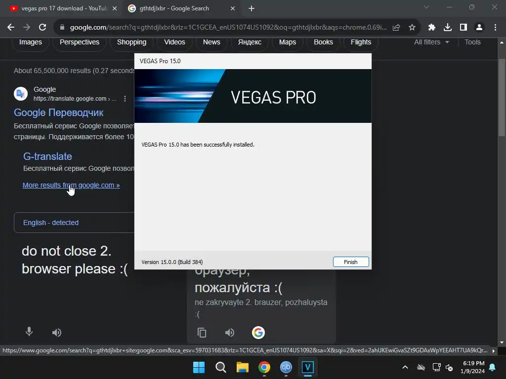Click the Google Translate favicon in the result

point(21,94)
